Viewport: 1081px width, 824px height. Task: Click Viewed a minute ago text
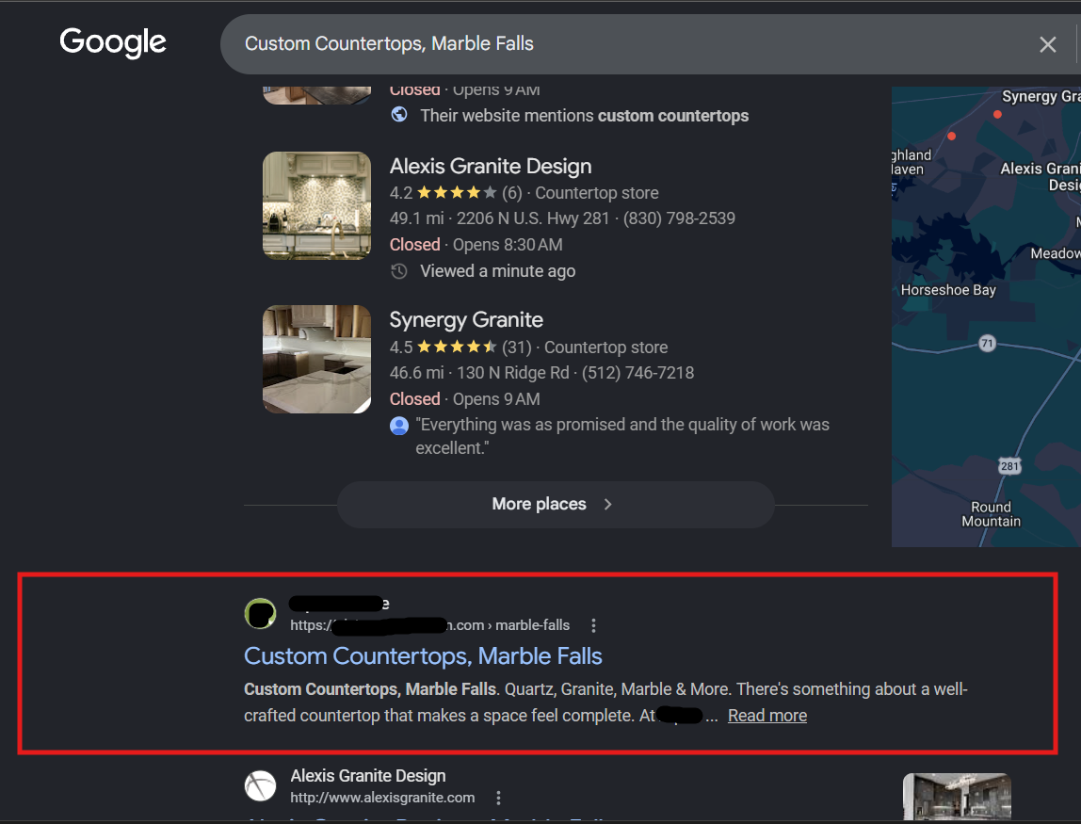click(498, 271)
